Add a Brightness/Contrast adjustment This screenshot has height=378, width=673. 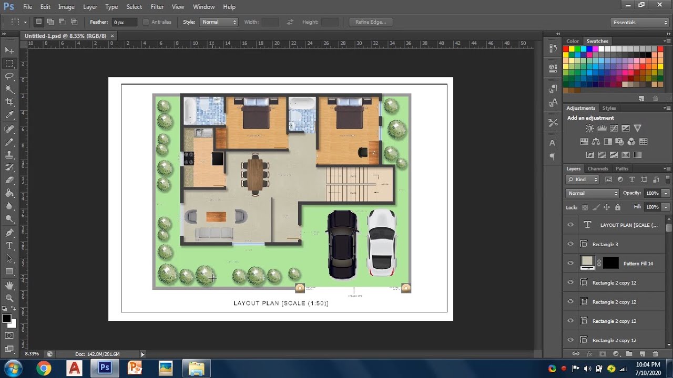click(590, 128)
